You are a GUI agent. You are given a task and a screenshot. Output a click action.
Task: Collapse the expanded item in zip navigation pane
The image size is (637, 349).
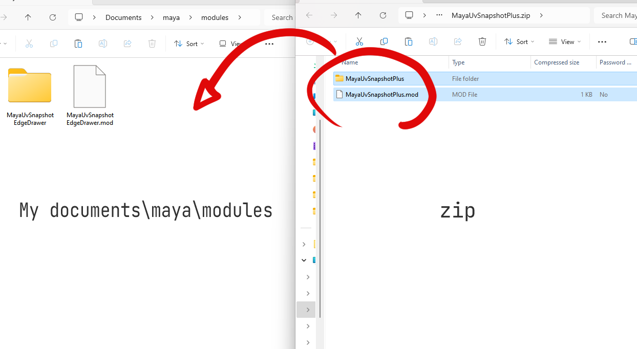304,260
